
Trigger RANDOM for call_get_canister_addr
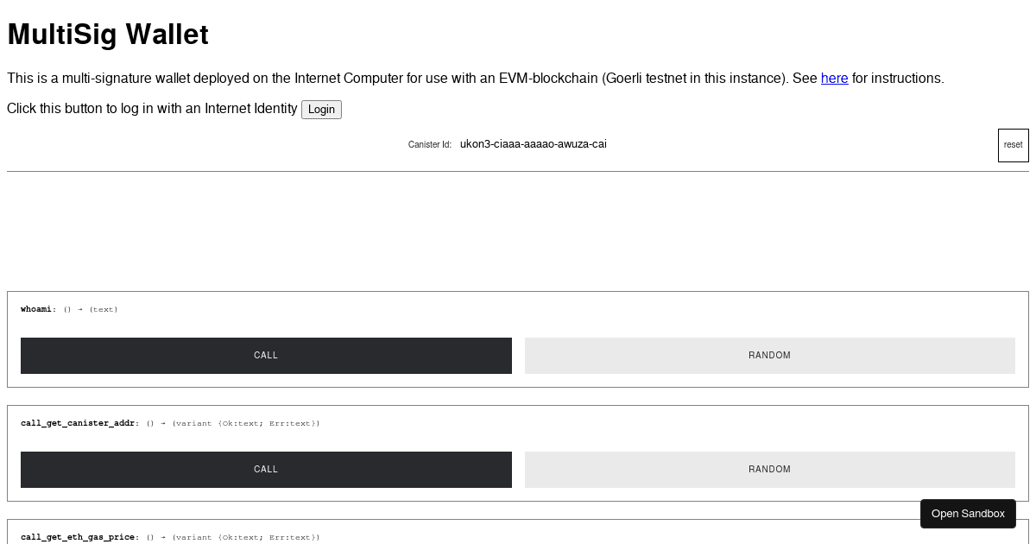tap(769, 469)
